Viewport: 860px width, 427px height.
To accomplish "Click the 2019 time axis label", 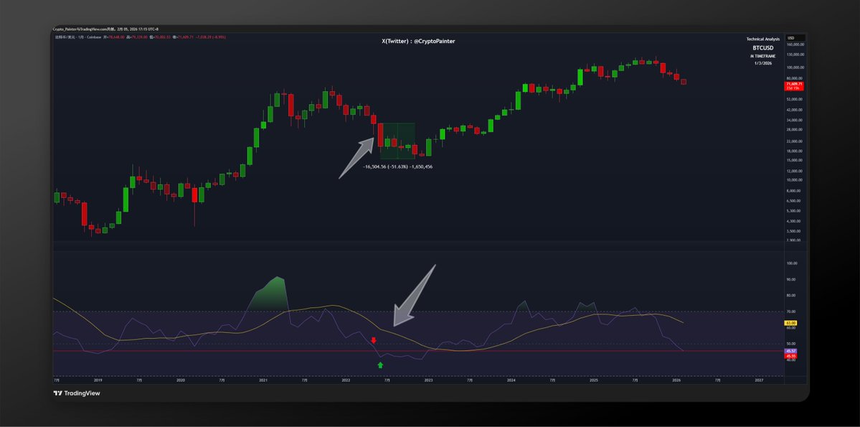I will click(x=98, y=380).
